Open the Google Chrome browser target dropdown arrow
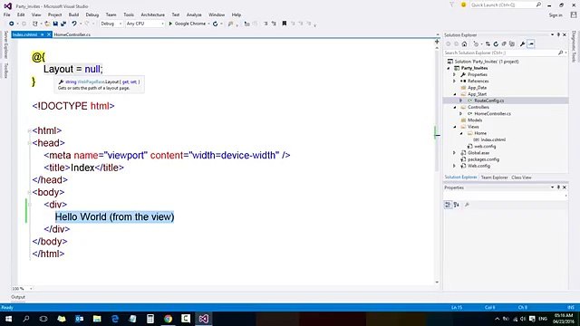 (209, 24)
